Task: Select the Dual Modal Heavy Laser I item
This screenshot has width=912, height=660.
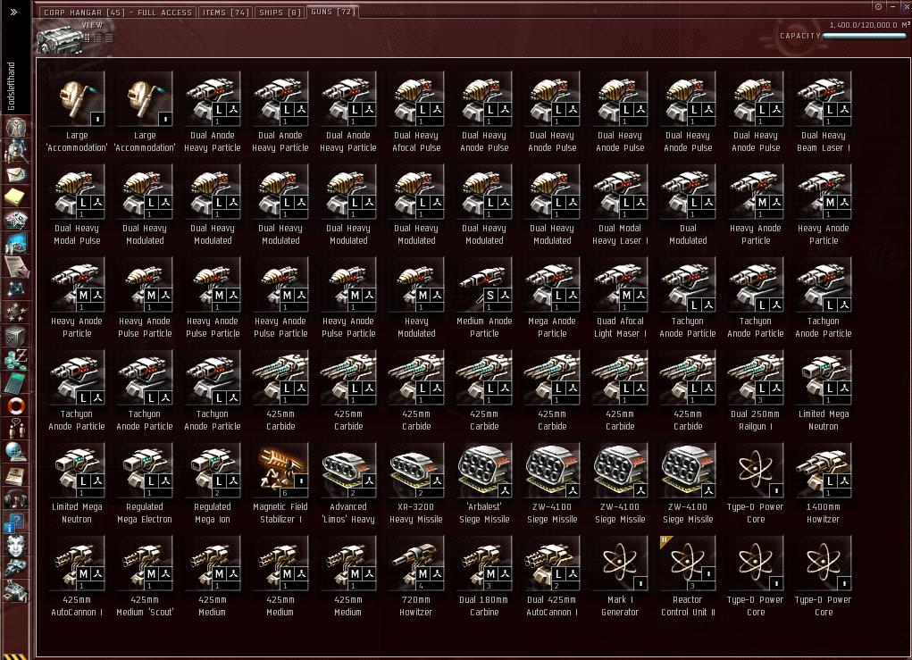Action: [619, 205]
